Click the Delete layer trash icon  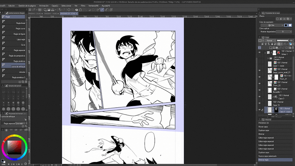coord(293,48)
